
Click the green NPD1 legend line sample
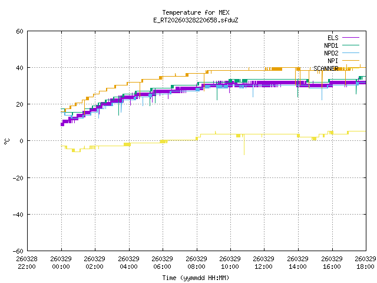coord(350,45)
